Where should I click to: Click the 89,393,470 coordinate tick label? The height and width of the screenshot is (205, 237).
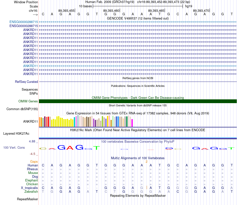point(201,11)
